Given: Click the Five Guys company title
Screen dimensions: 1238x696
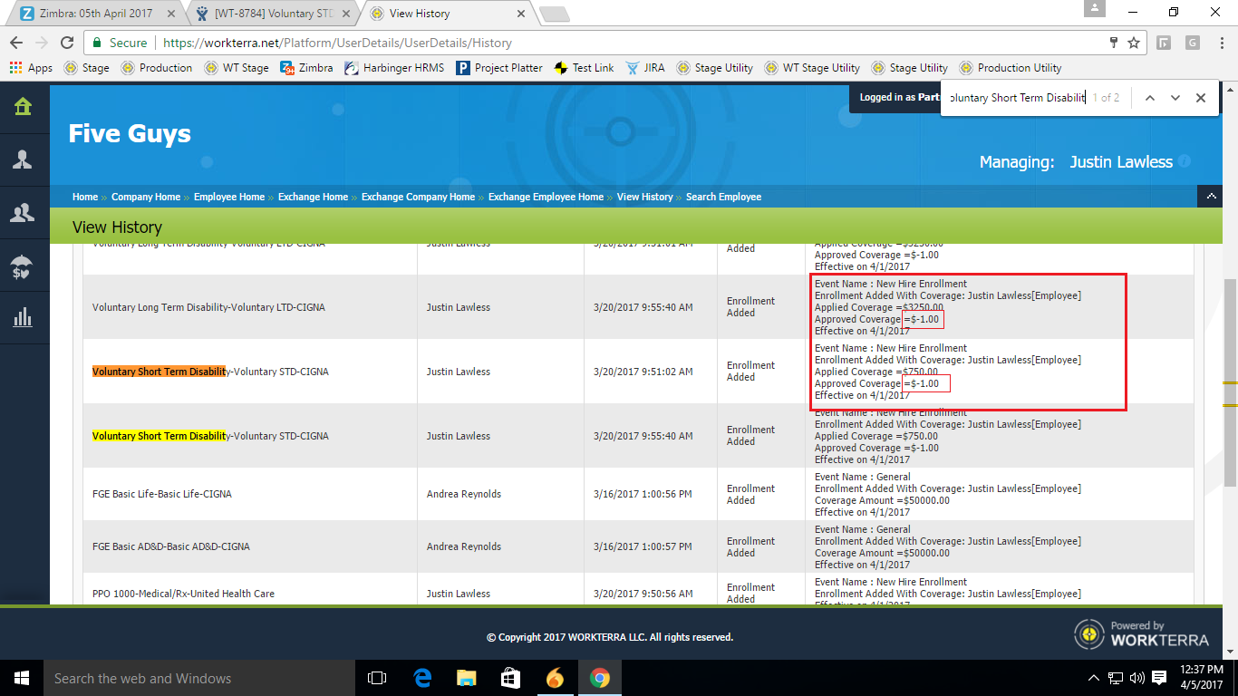Looking at the screenshot, I should click(130, 134).
